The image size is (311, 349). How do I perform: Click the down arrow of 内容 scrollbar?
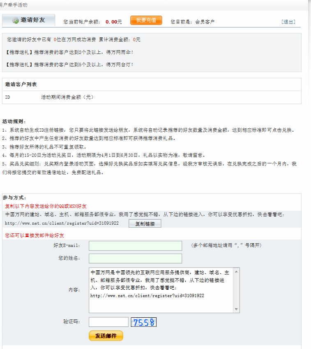[236, 309]
